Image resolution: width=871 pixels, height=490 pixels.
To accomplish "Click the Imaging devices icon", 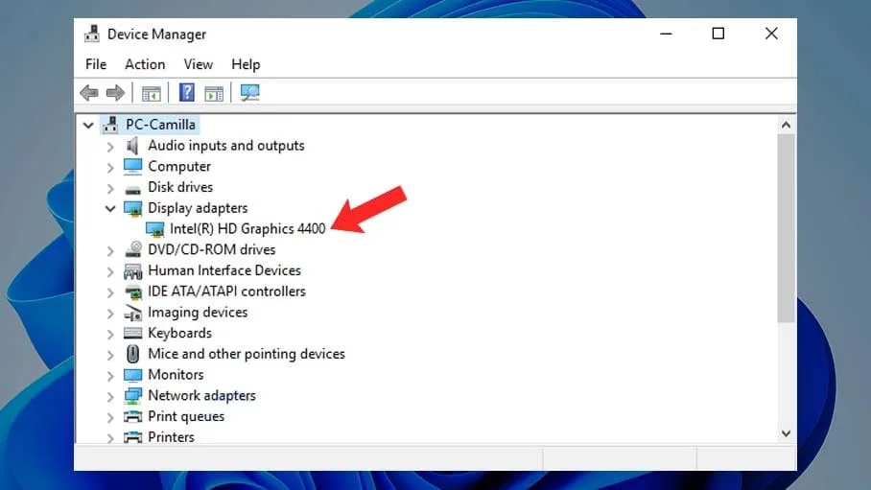I will coord(133,313).
